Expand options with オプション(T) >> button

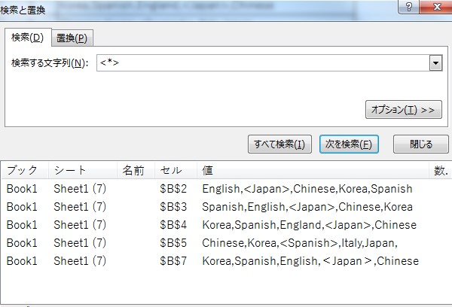coord(403,110)
